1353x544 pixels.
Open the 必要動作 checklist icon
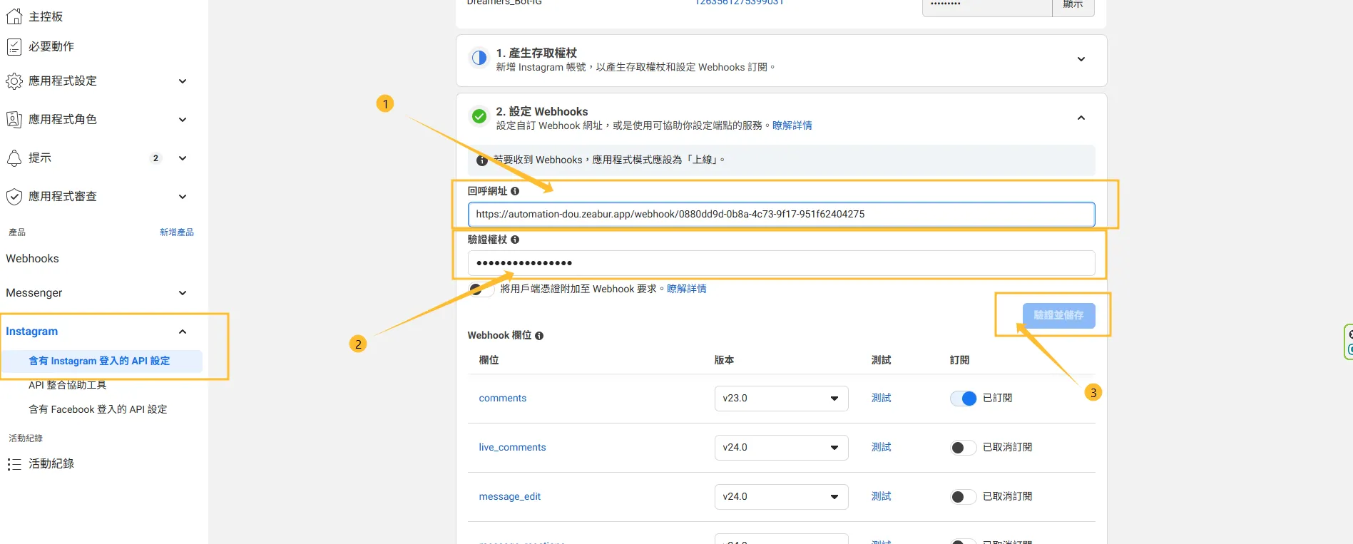[x=14, y=47]
